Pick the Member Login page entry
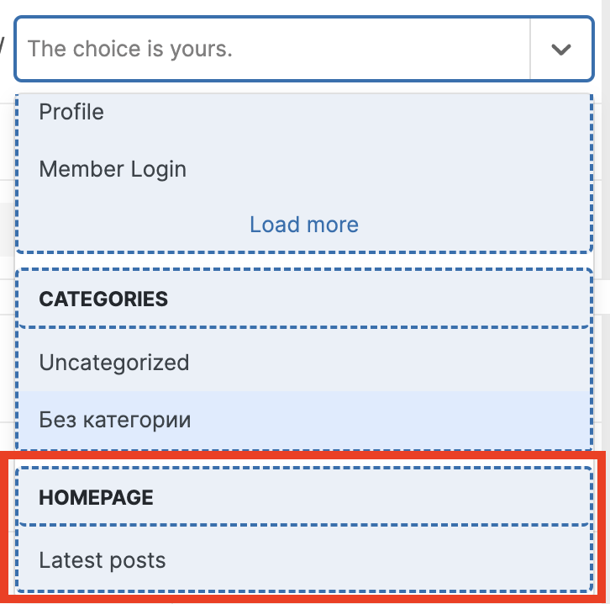This screenshot has width=610, height=604. coord(113,169)
